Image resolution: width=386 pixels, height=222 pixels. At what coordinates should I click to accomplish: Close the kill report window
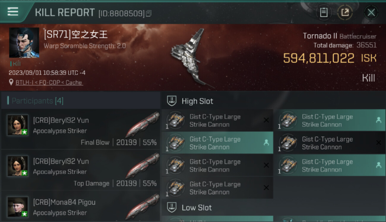click(371, 12)
